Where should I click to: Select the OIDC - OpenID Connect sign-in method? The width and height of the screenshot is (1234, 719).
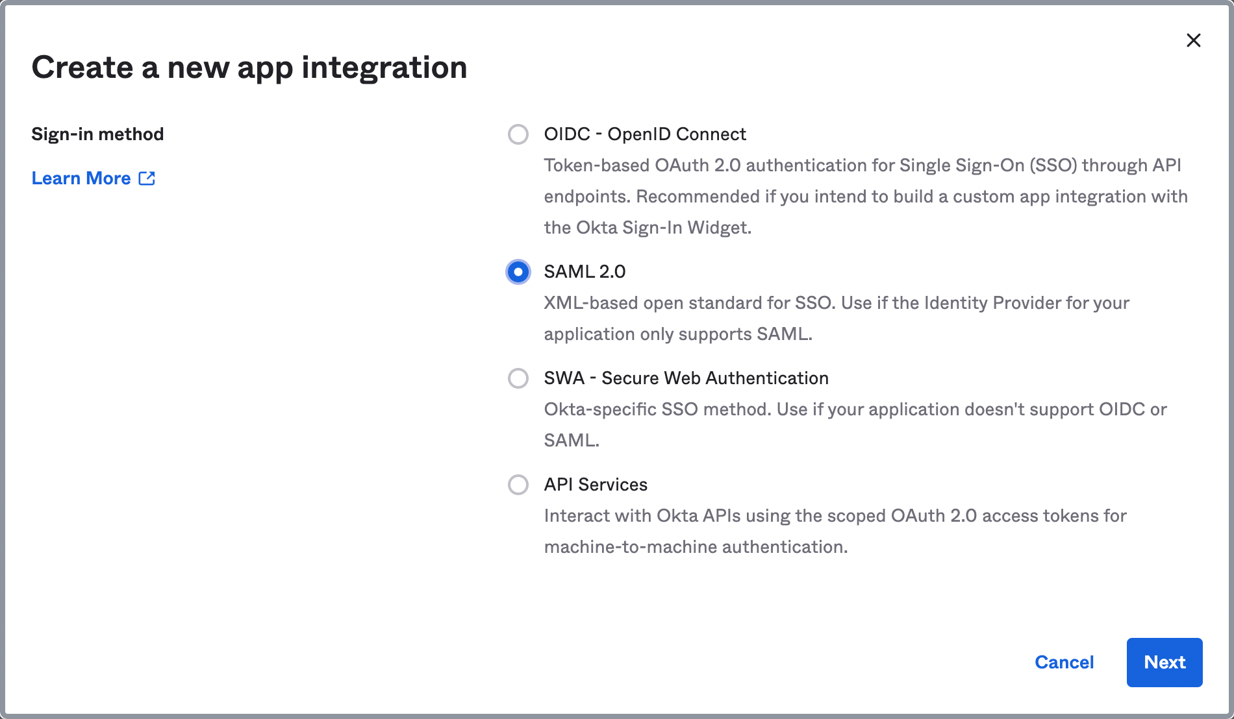point(518,134)
